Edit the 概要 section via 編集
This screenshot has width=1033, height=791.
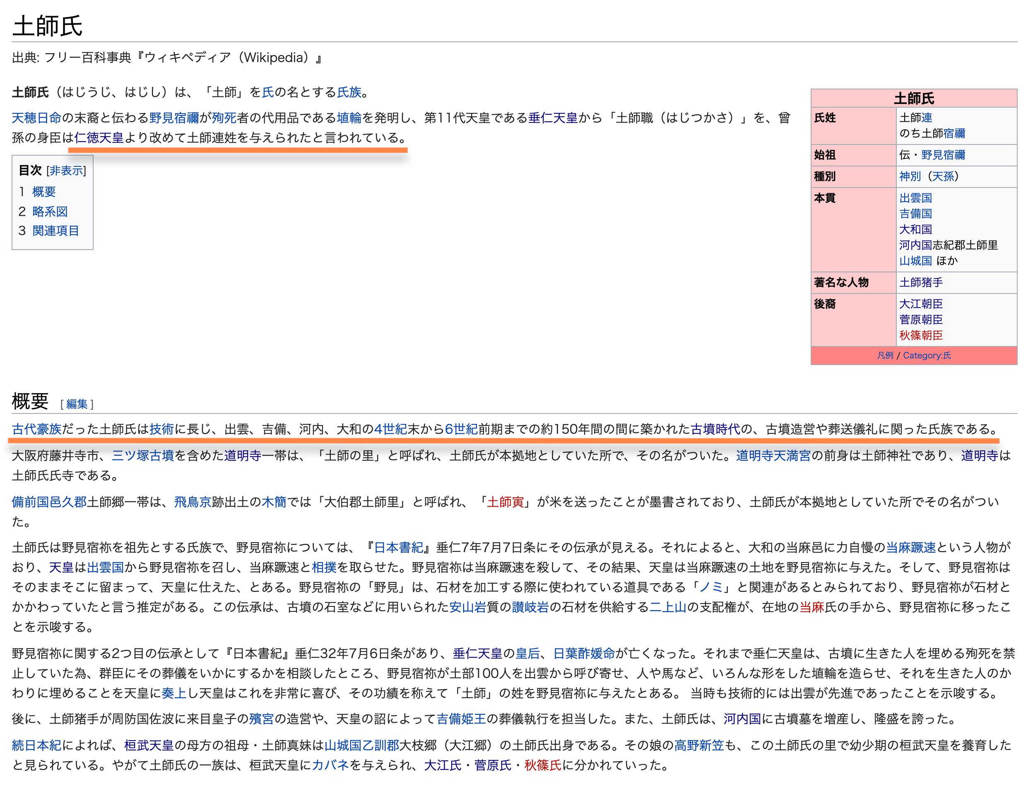[x=77, y=404]
